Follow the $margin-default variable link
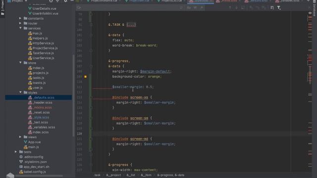Image resolution: width=317 pixels, height=178 pixels. tap(155, 71)
